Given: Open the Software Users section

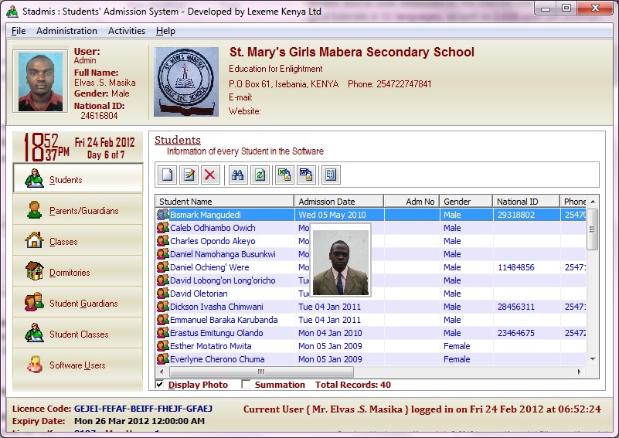Looking at the screenshot, I should [78, 365].
